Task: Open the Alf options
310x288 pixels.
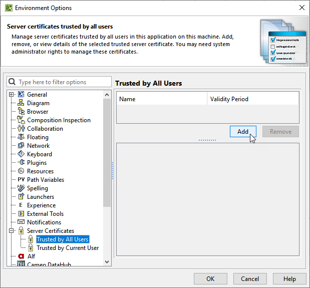Action: click(31, 256)
